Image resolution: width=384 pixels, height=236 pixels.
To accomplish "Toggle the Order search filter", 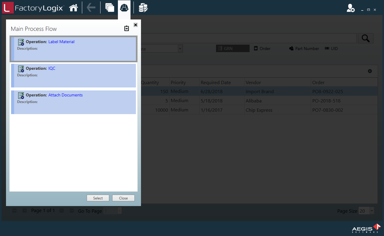I will tap(262, 49).
